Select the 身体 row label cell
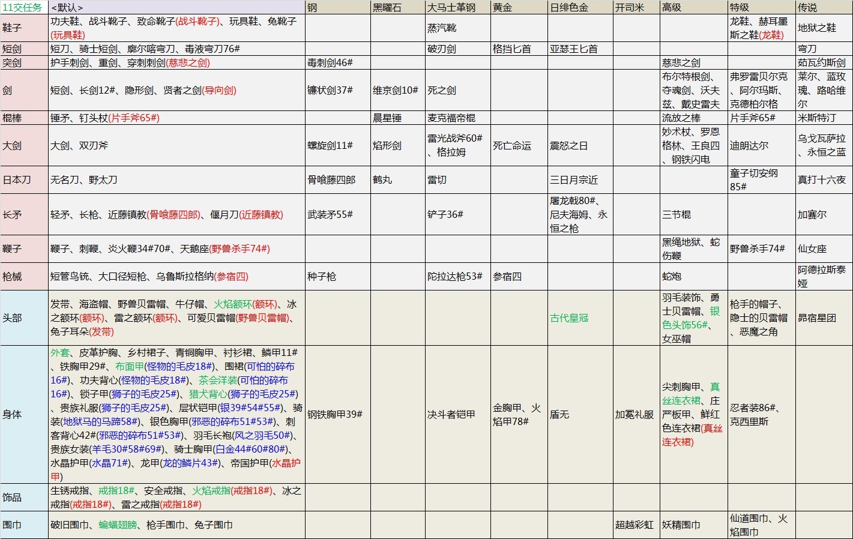Image resolution: width=853 pixels, height=539 pixels. pos(12,414)
